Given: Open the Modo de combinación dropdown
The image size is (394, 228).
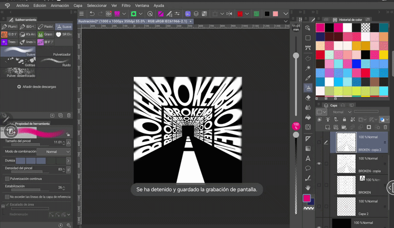Looking at the screenshot, I should tap(54, 152).
